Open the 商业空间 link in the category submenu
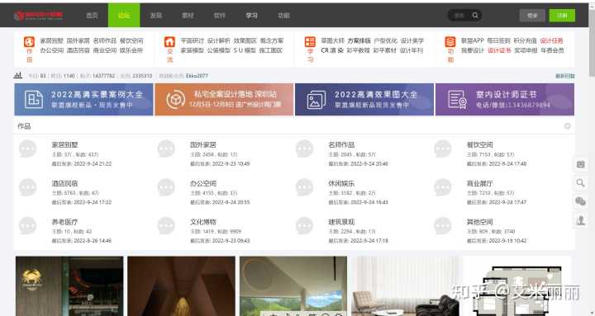 click(105, 50)
